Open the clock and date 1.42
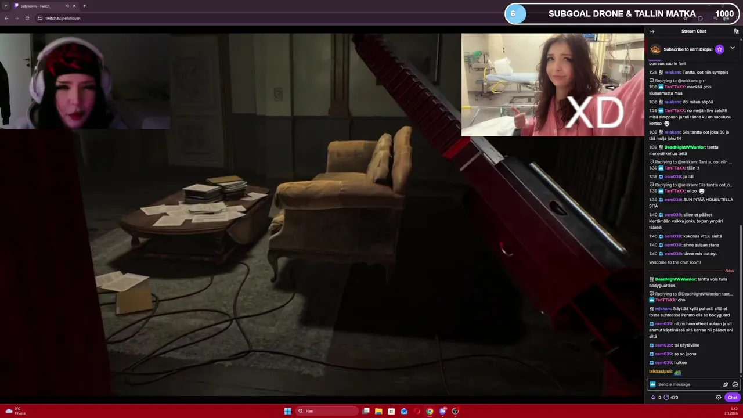Image resolution: width=743 pixels, height=418 pixels. (x=731, y=411)
